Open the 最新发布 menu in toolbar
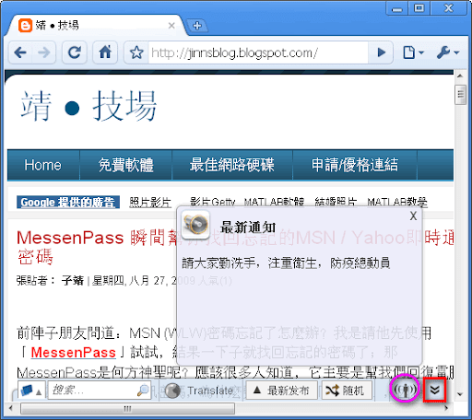472x420 pixels. (x=281, y=391)
